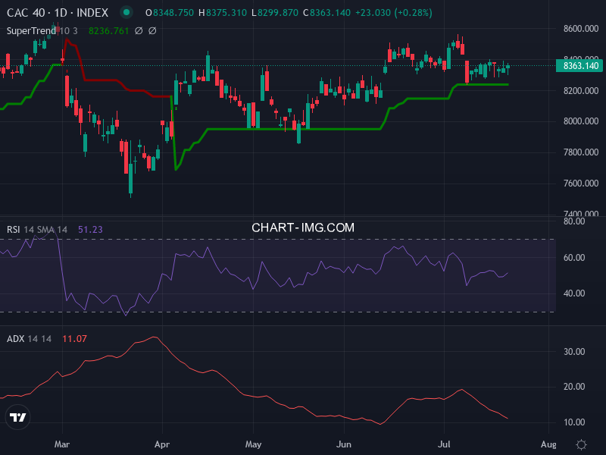Image resolution: width=606 pixels, height=455 pixels.
Task: Click ADX scale value 20.00
Action: (x=574, y=387)
